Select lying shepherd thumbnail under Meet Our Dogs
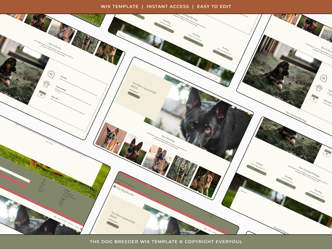 (x=158, y=160)
